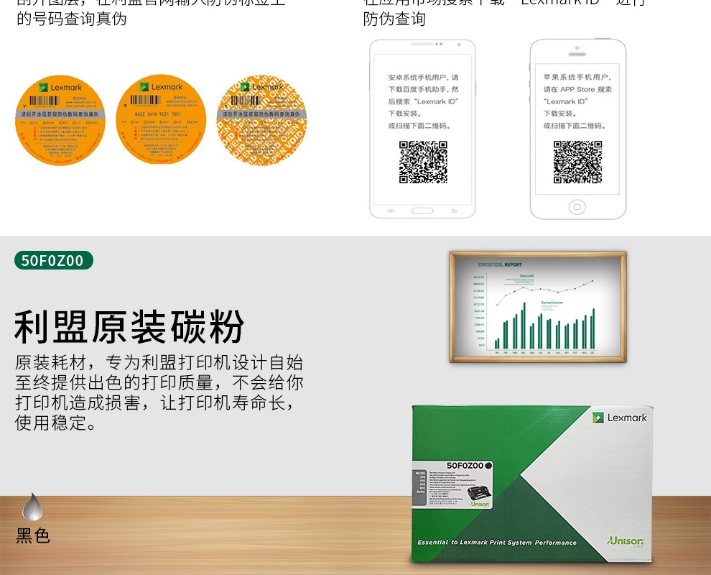Click the text "的号码查询真伪"
This screenshot has height=575, width=711.
pos(72,19)
